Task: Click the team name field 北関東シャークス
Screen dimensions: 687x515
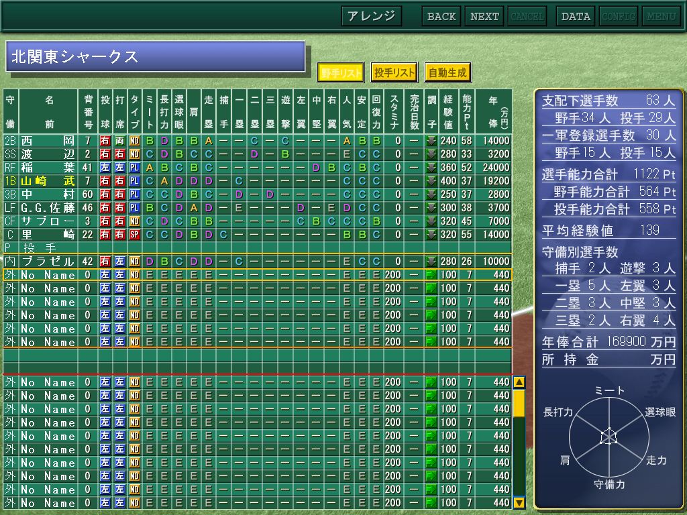Action: point(155,57)
